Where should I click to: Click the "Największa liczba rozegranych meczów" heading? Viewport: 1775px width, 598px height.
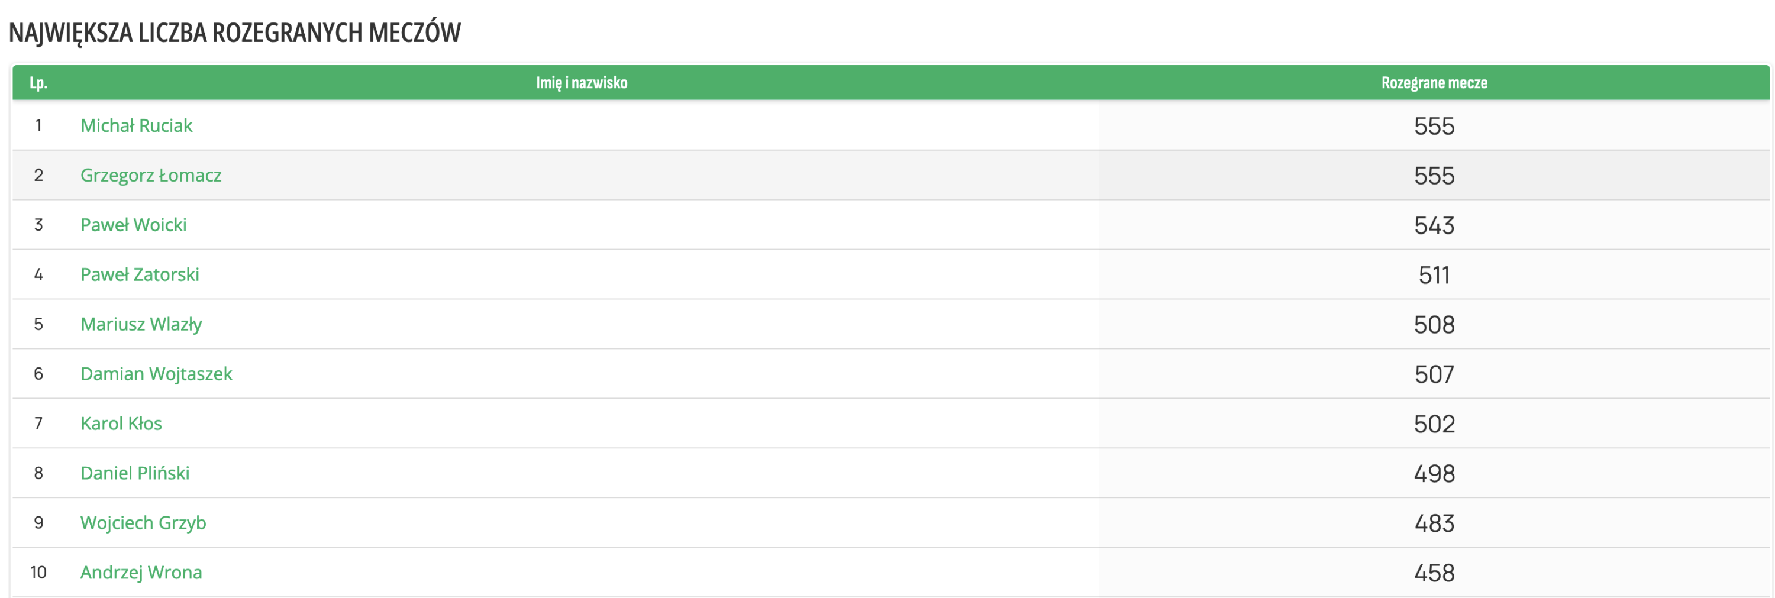click(235, 33)
